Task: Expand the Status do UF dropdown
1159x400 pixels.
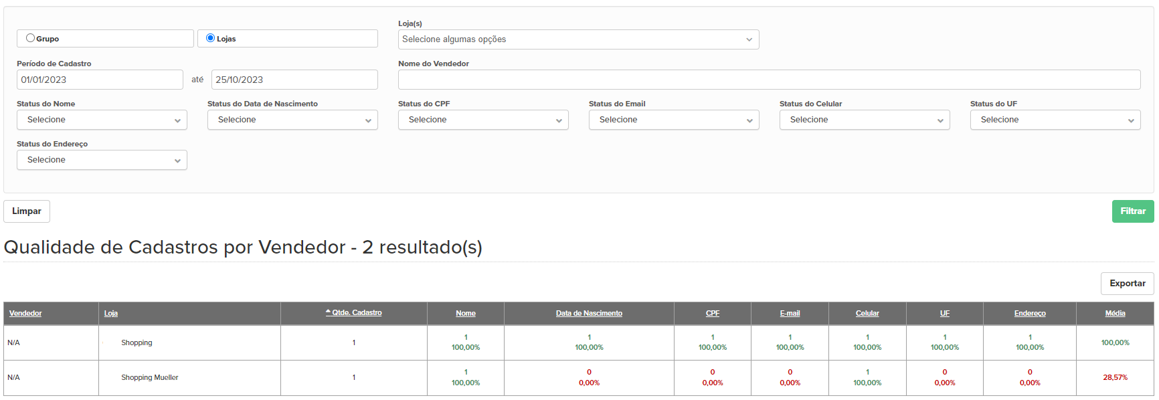Action: pos(1055,120)
